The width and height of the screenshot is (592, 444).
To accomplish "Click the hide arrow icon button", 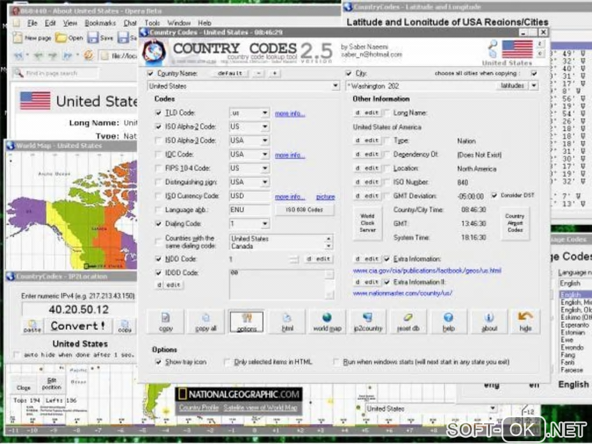I will pos(525,322).
